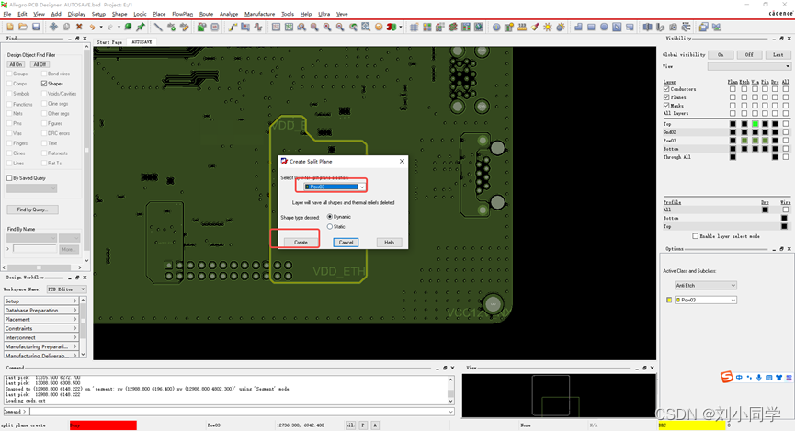
Task: Expand the Setup workflow section
Action: (x=40, y=301)
